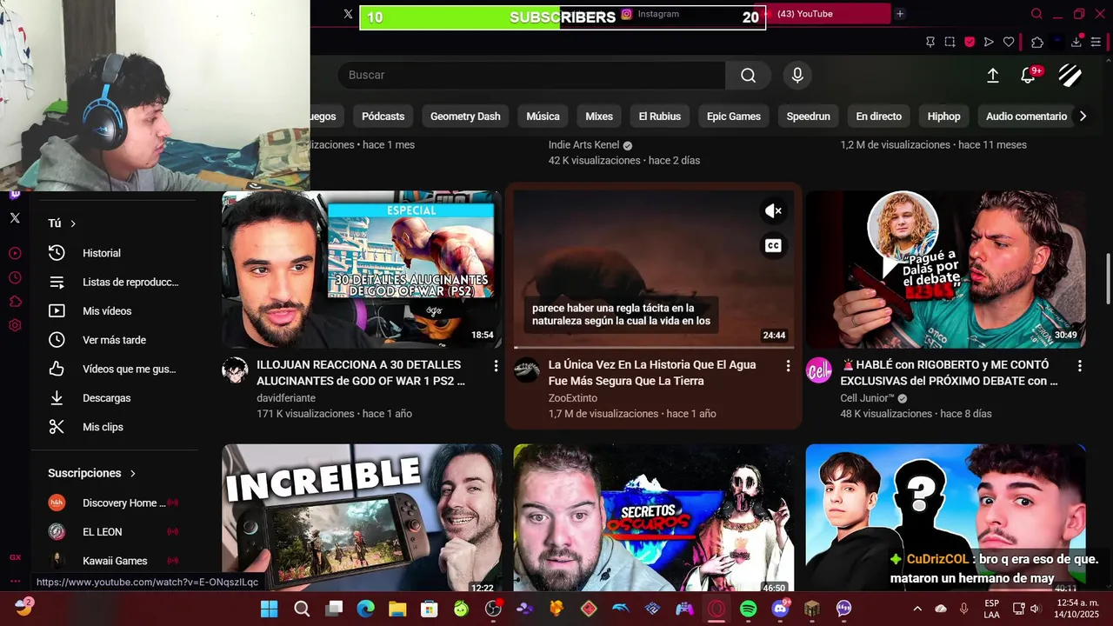Click the YouTube search magnifier button
The image size is (1113, 626).
[748, 75]
